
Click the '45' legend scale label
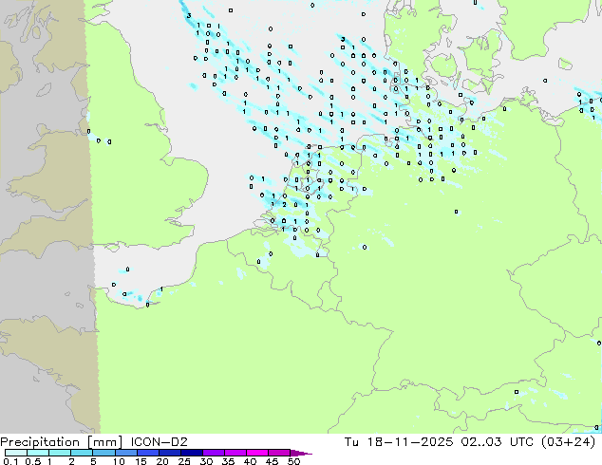[272, 461]
